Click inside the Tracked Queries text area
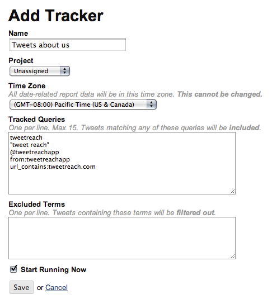272x304 pixels. 122,163
